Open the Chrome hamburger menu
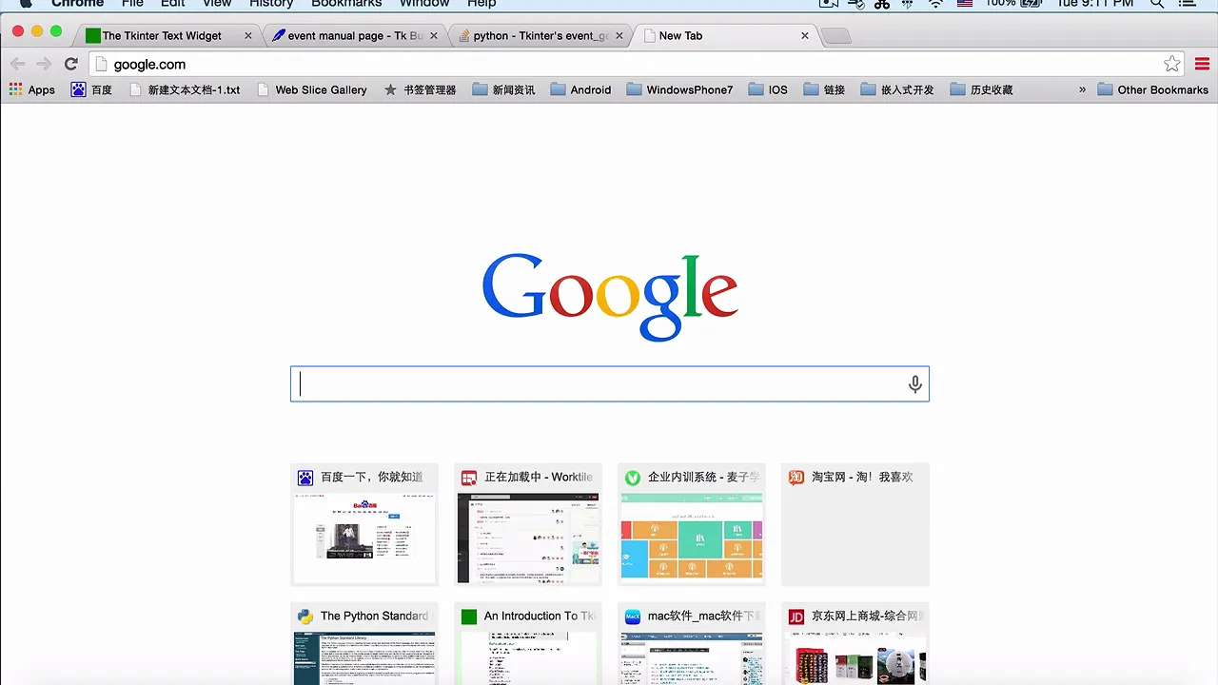 pos(1202,64)
